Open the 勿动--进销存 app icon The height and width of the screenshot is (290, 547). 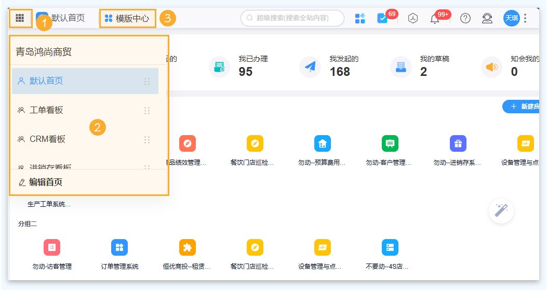coord(458,143)
